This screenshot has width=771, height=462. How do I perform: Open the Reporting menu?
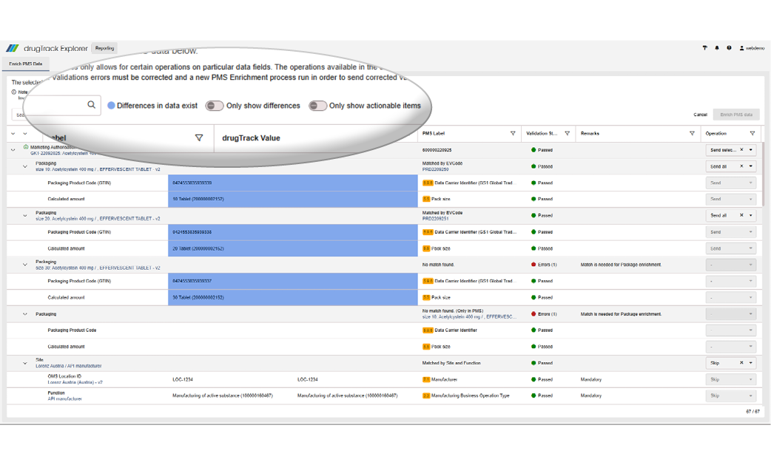point(104,49)
